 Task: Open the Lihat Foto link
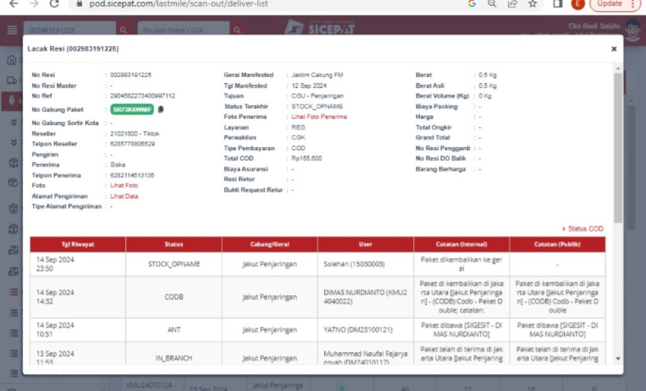tap(124, 185)
